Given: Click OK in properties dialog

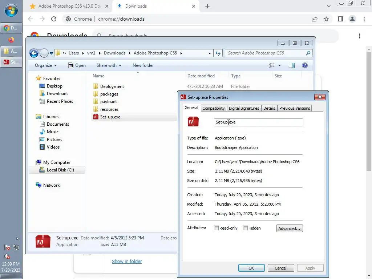Looking at the screenshot, I should pyautogui.click(x=251, y=268).
